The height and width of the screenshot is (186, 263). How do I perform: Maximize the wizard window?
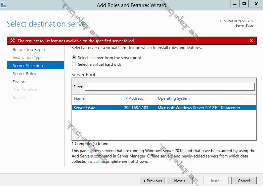(244, 4)
